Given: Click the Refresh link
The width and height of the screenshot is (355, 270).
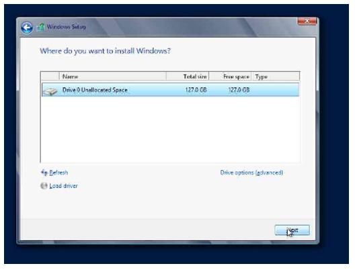Looking at the screenshot, I should pyautogui.click(x=58, y=173).
